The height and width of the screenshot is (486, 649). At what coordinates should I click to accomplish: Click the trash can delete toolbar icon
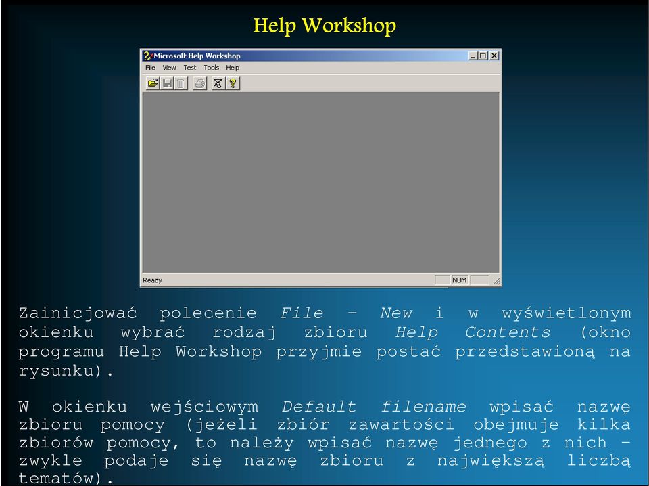pyautogui.click(x=181, y=83)
